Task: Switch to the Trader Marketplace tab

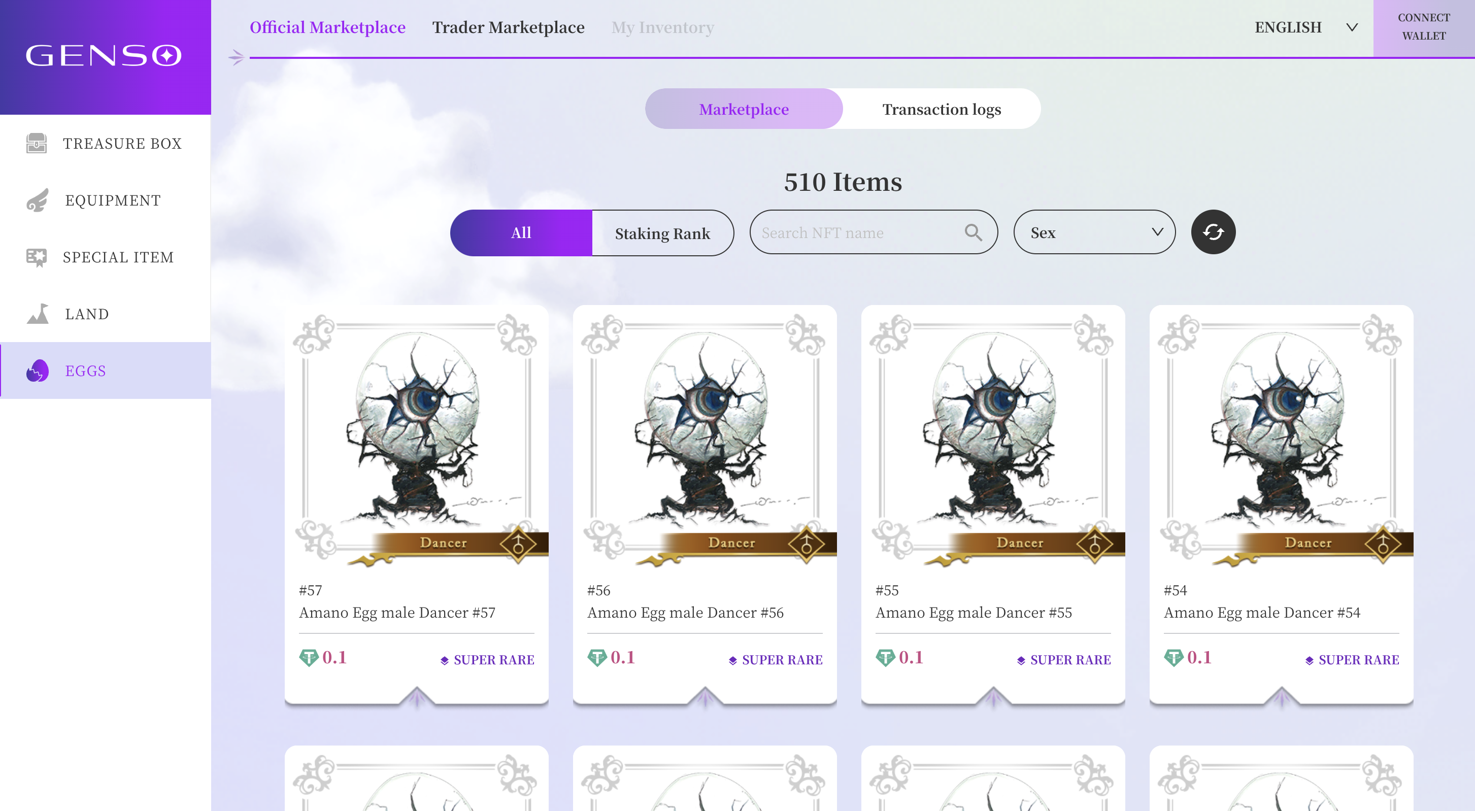Action: (508, 27)
